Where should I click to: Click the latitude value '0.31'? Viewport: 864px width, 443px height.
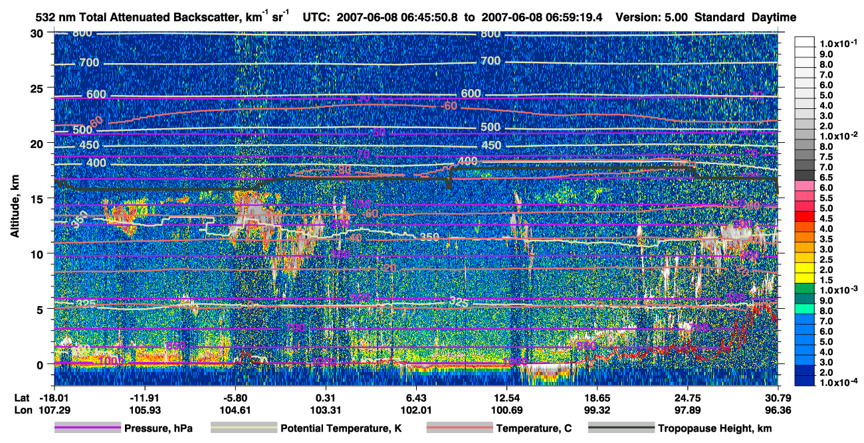coord(326,397)
